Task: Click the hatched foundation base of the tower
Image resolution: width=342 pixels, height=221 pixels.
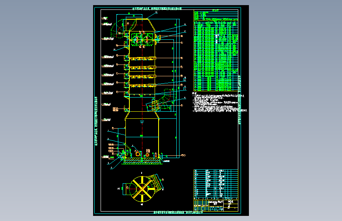Action: pos(142,160)
